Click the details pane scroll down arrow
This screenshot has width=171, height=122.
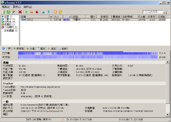click(168, 115)
